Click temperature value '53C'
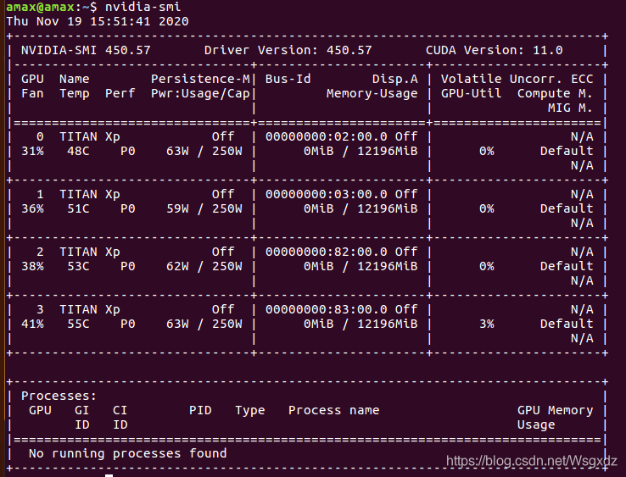 [78, 266]
